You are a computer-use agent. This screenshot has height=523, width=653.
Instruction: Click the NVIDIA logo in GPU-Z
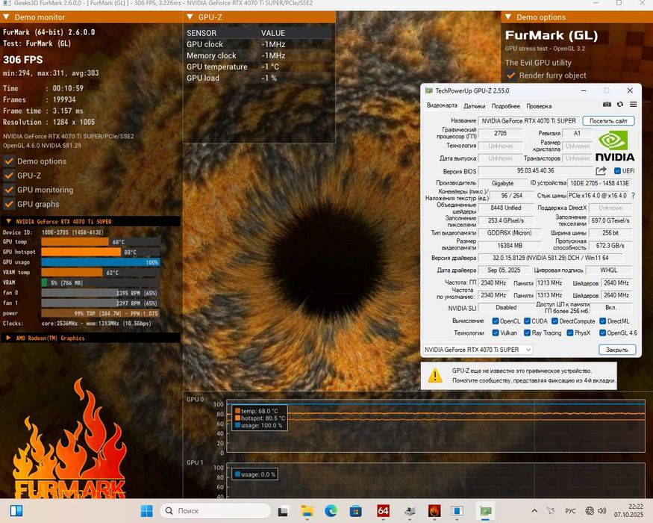coord(615,145)
